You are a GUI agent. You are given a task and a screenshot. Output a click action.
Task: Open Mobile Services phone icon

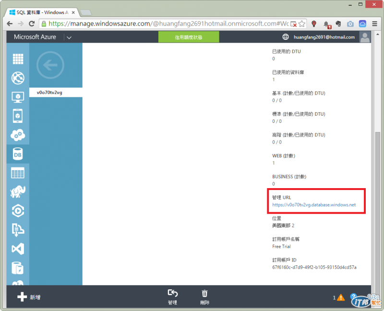click(18, 116)
